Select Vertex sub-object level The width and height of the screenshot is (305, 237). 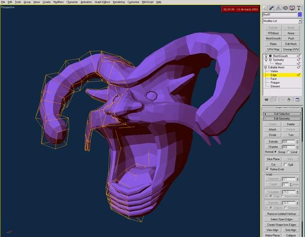pos(274,71)
